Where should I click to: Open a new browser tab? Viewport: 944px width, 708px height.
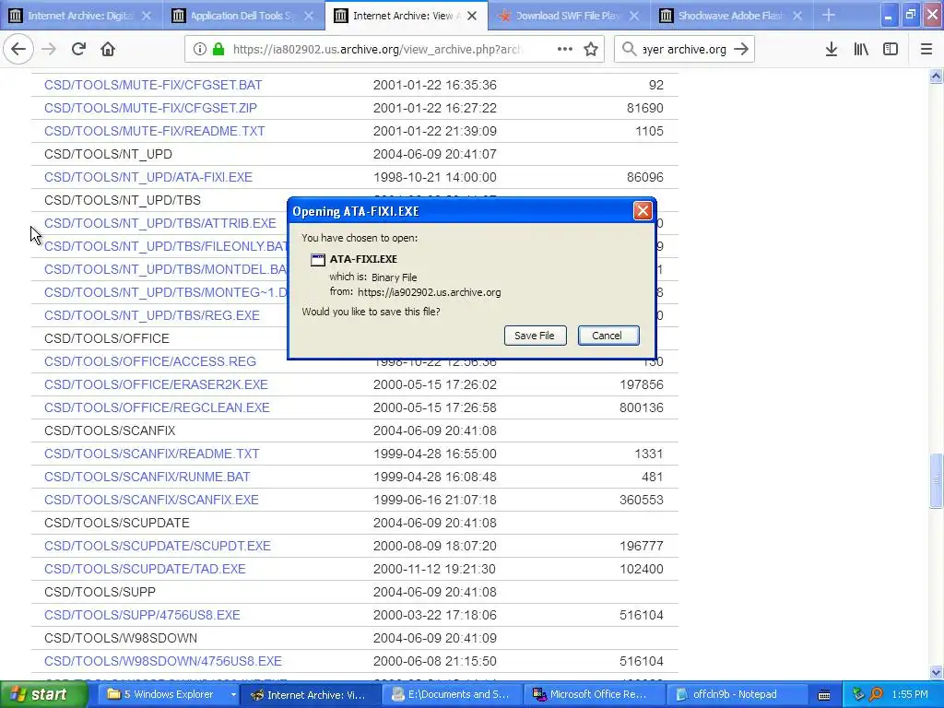(829, 15)
